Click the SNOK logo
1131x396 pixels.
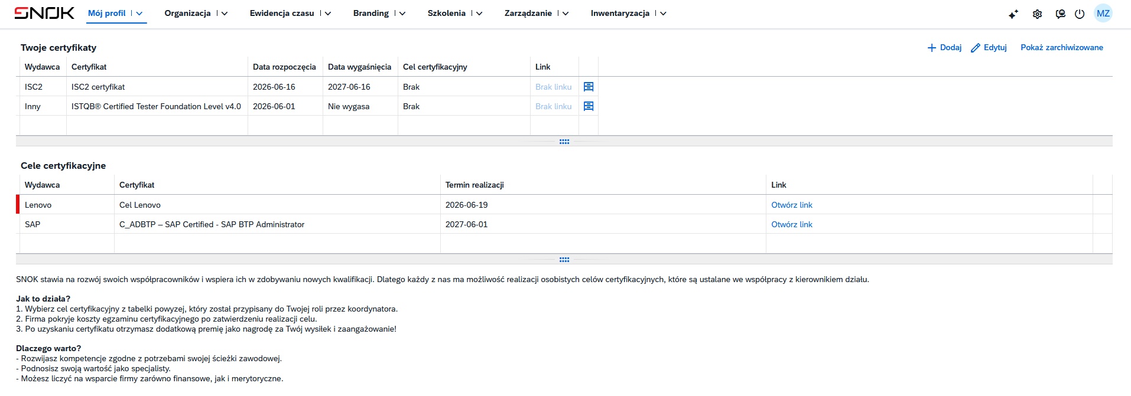tap(44, 13)
